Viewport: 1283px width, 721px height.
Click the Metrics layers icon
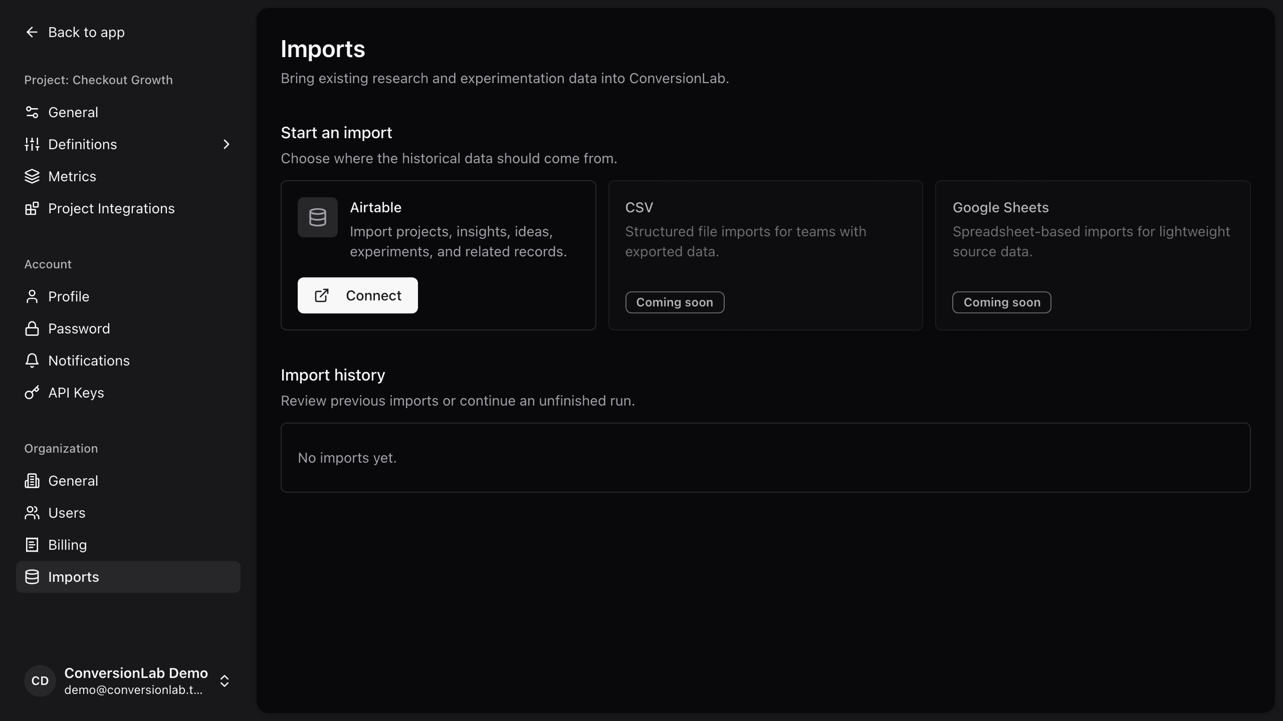[32, 176]
